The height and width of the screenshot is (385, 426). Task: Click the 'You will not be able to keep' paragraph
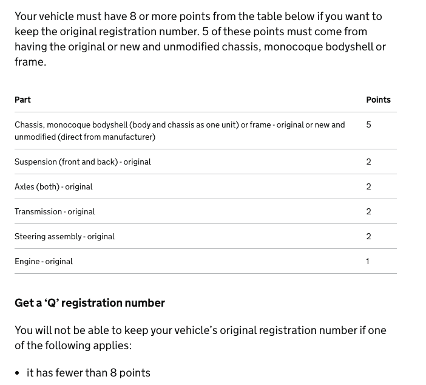pos(200,338)
